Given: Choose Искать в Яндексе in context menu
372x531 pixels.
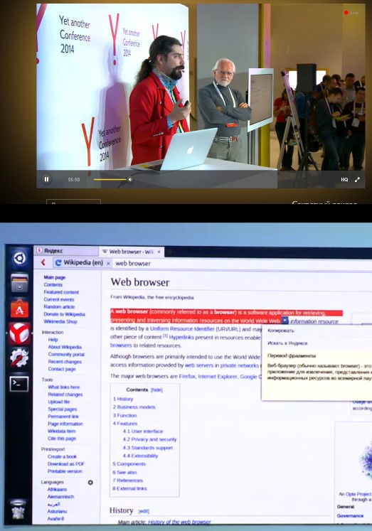Looking at the screenshot, I should tap(287, 343).
